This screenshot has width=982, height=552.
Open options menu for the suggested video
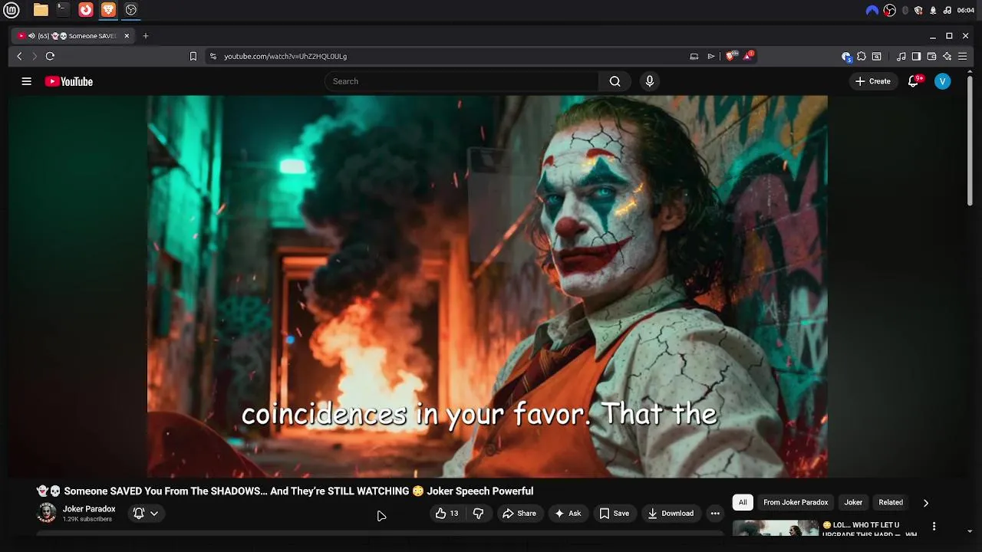[934, 526]
